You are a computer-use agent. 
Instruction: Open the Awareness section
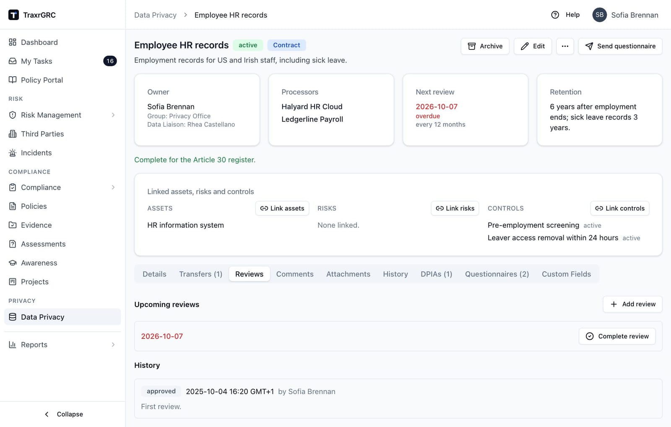[62, 263]
